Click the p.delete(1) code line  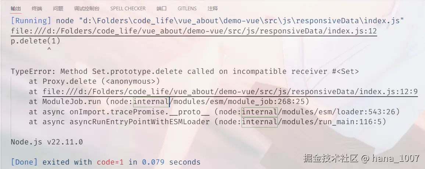(x=35, y=41)
